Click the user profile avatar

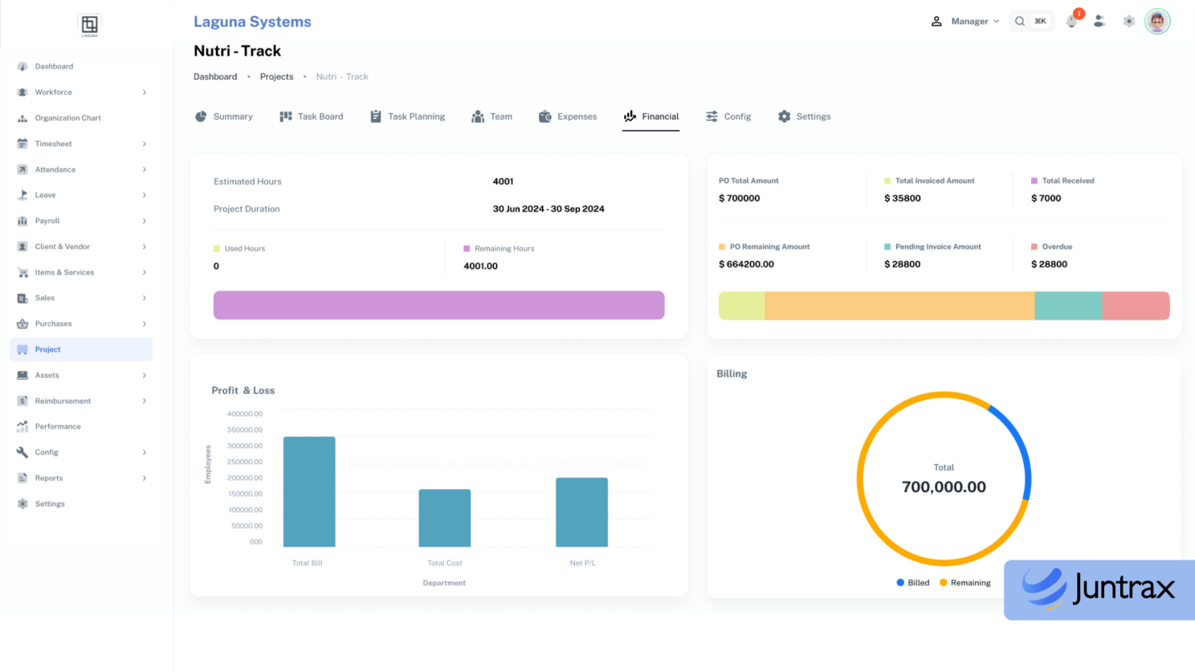click(x=1156, y=22)
